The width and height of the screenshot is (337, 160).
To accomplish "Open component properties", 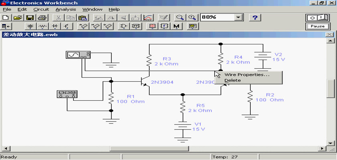I will 164,17.
